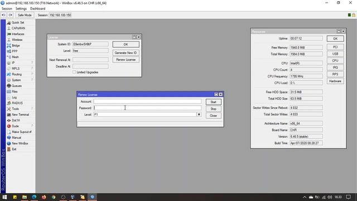Click the RPS button
The height and width of the screenshot is (201, 357).
click(x=335, y=74)
